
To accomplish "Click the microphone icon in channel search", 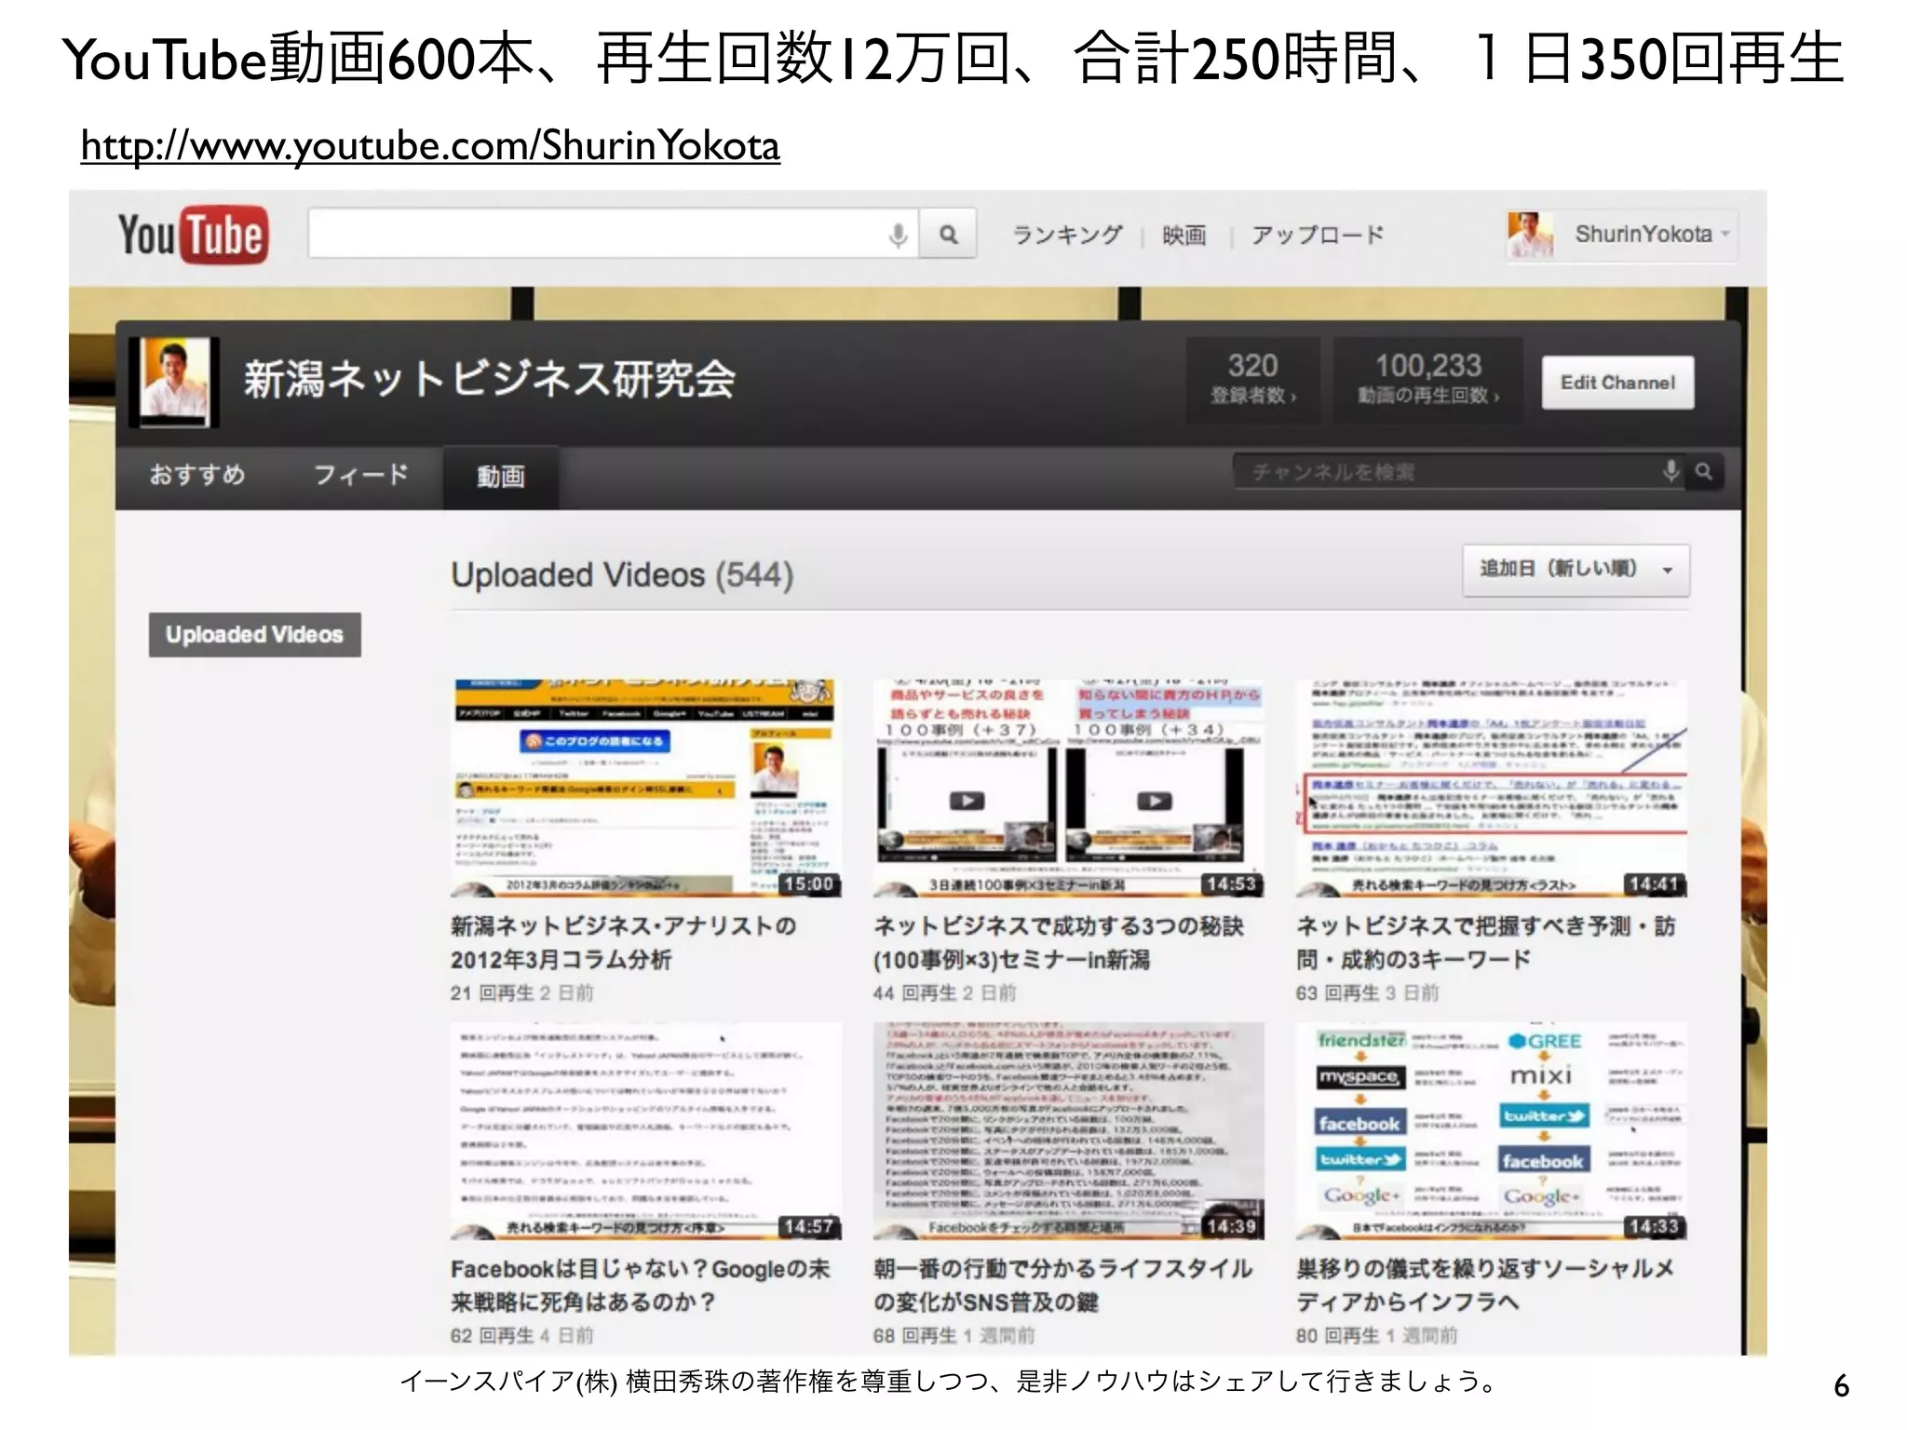I will [x=1671, y=471].
